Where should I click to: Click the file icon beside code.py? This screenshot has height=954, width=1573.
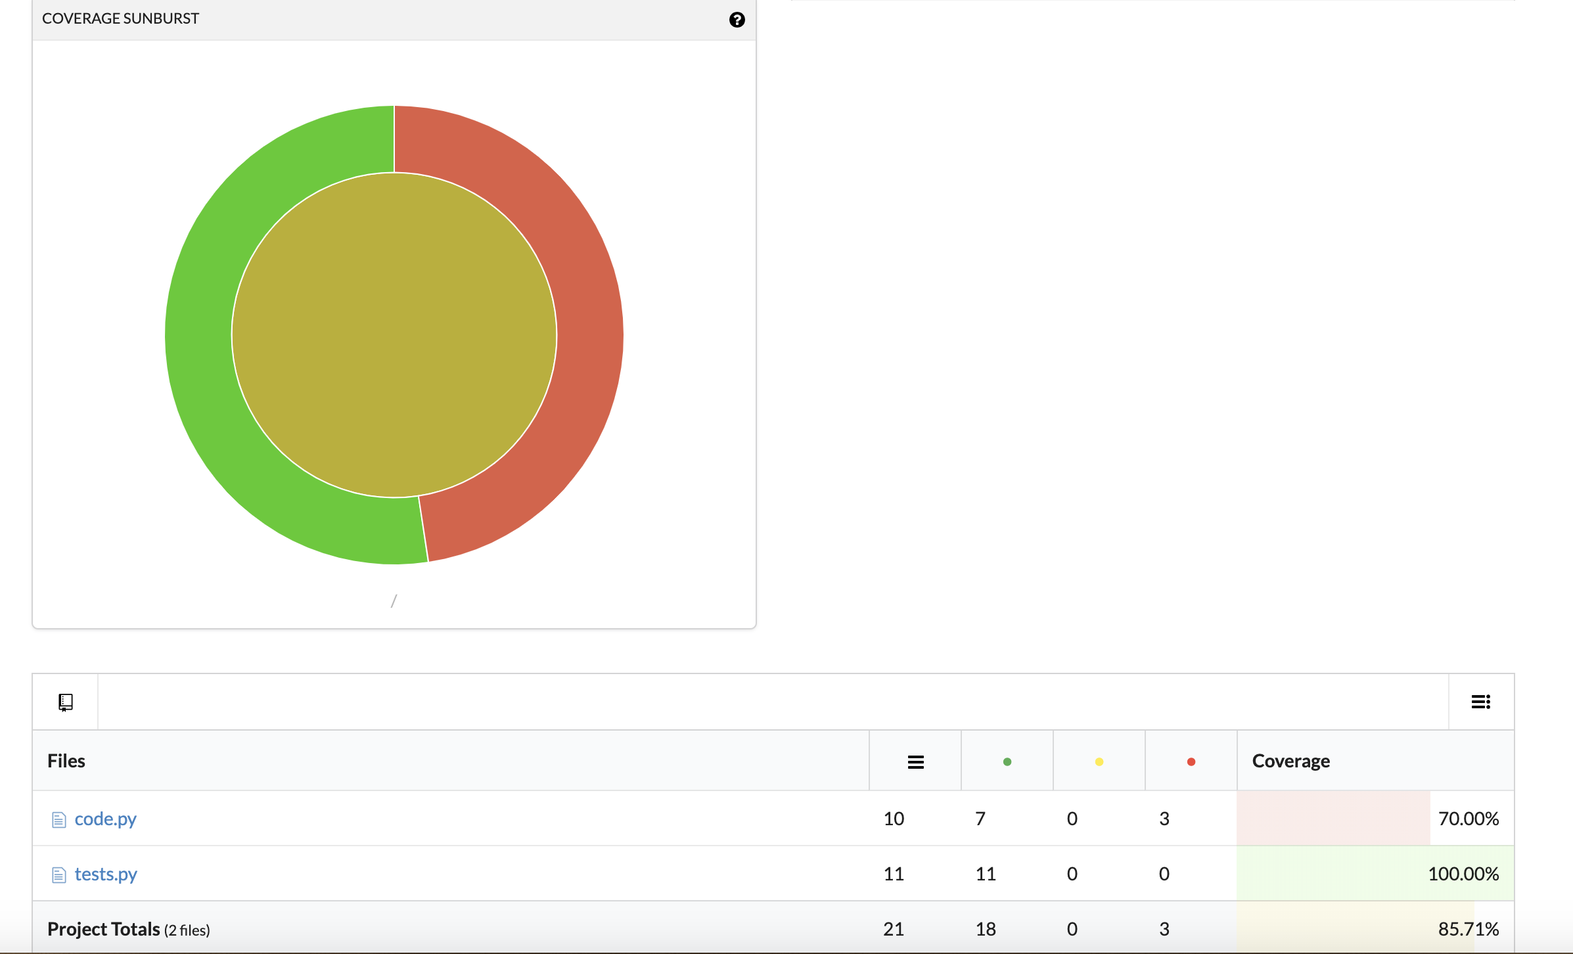[58, 819]
